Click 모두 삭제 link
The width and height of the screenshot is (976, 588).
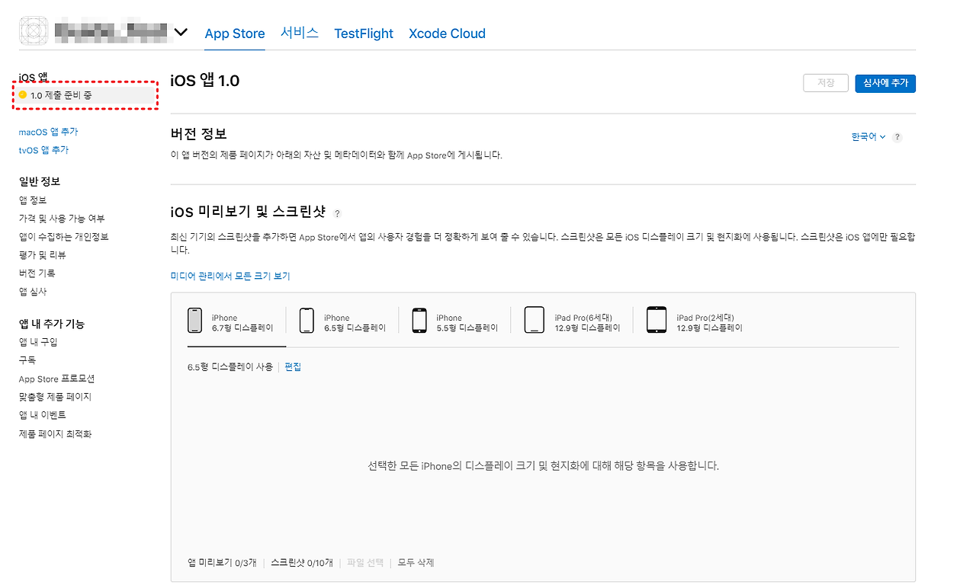pos(416,563)
